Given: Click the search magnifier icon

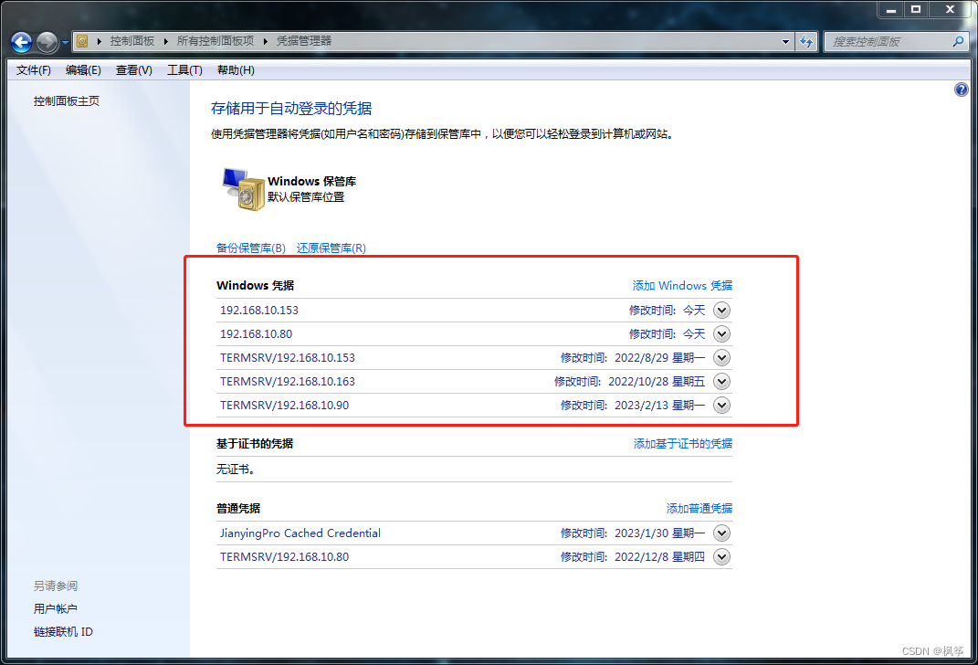Looking at the screenshot, I should tap(958, 41).
